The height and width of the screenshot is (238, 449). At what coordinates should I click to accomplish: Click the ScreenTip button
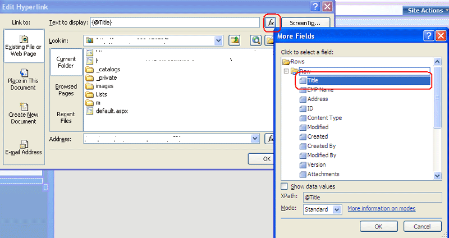pos(305,23)
